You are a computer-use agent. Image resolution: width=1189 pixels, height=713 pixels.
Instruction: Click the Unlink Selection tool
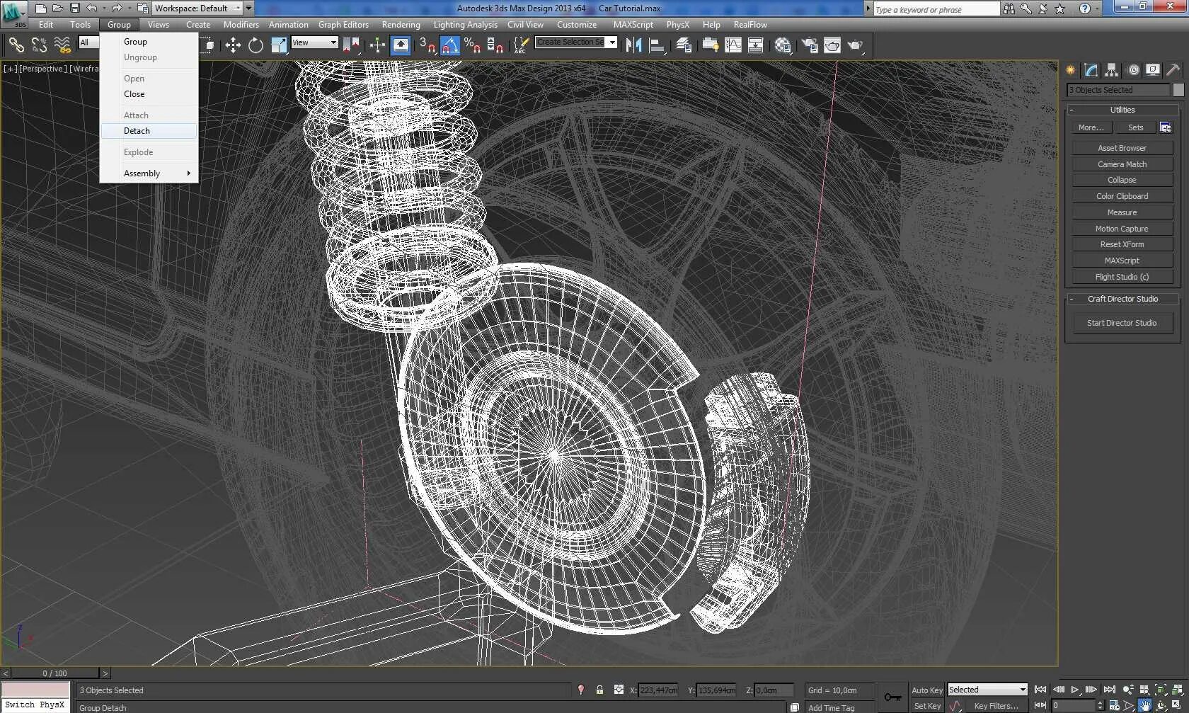[x=39, y=45]
